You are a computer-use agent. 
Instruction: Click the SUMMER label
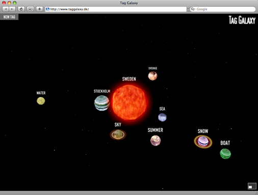click(156, 130)
